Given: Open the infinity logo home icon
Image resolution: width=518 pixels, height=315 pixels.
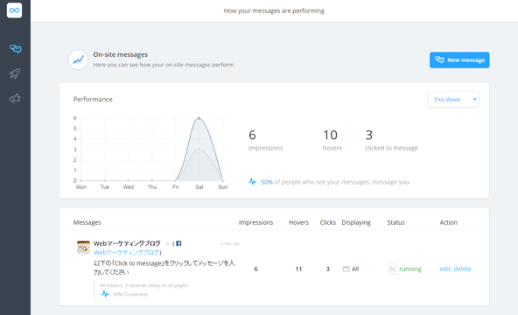Looking at the screenshot, I should 14,10.
